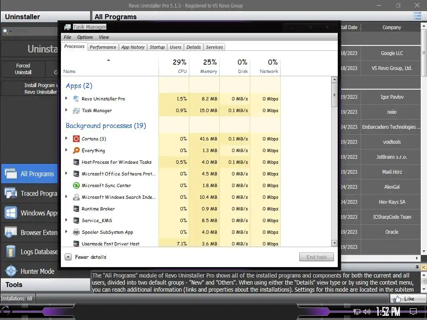The image size is (427, 320).
Task: Click the Host Process for Windows Tasks icon
Action: click(76, 162)
